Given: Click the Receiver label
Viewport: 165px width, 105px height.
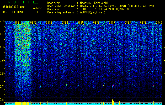Looking at the screenshot, I should click(53, 9).
